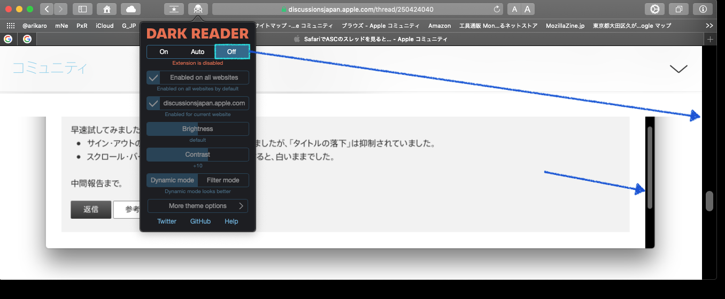The height and width of the screenshot is (299, 725).
Task: Show all tabs overview button
Action: pos(678,9)
